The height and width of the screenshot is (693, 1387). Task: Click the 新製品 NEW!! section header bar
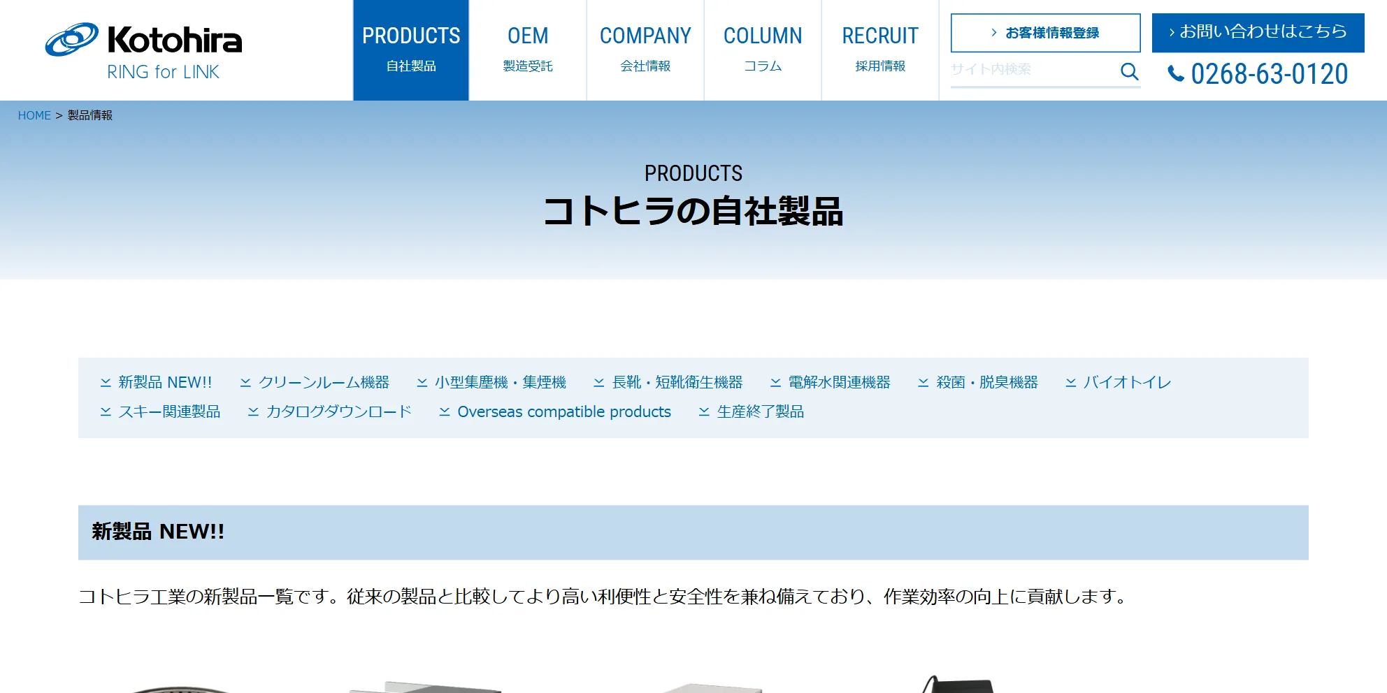[693, 532]
